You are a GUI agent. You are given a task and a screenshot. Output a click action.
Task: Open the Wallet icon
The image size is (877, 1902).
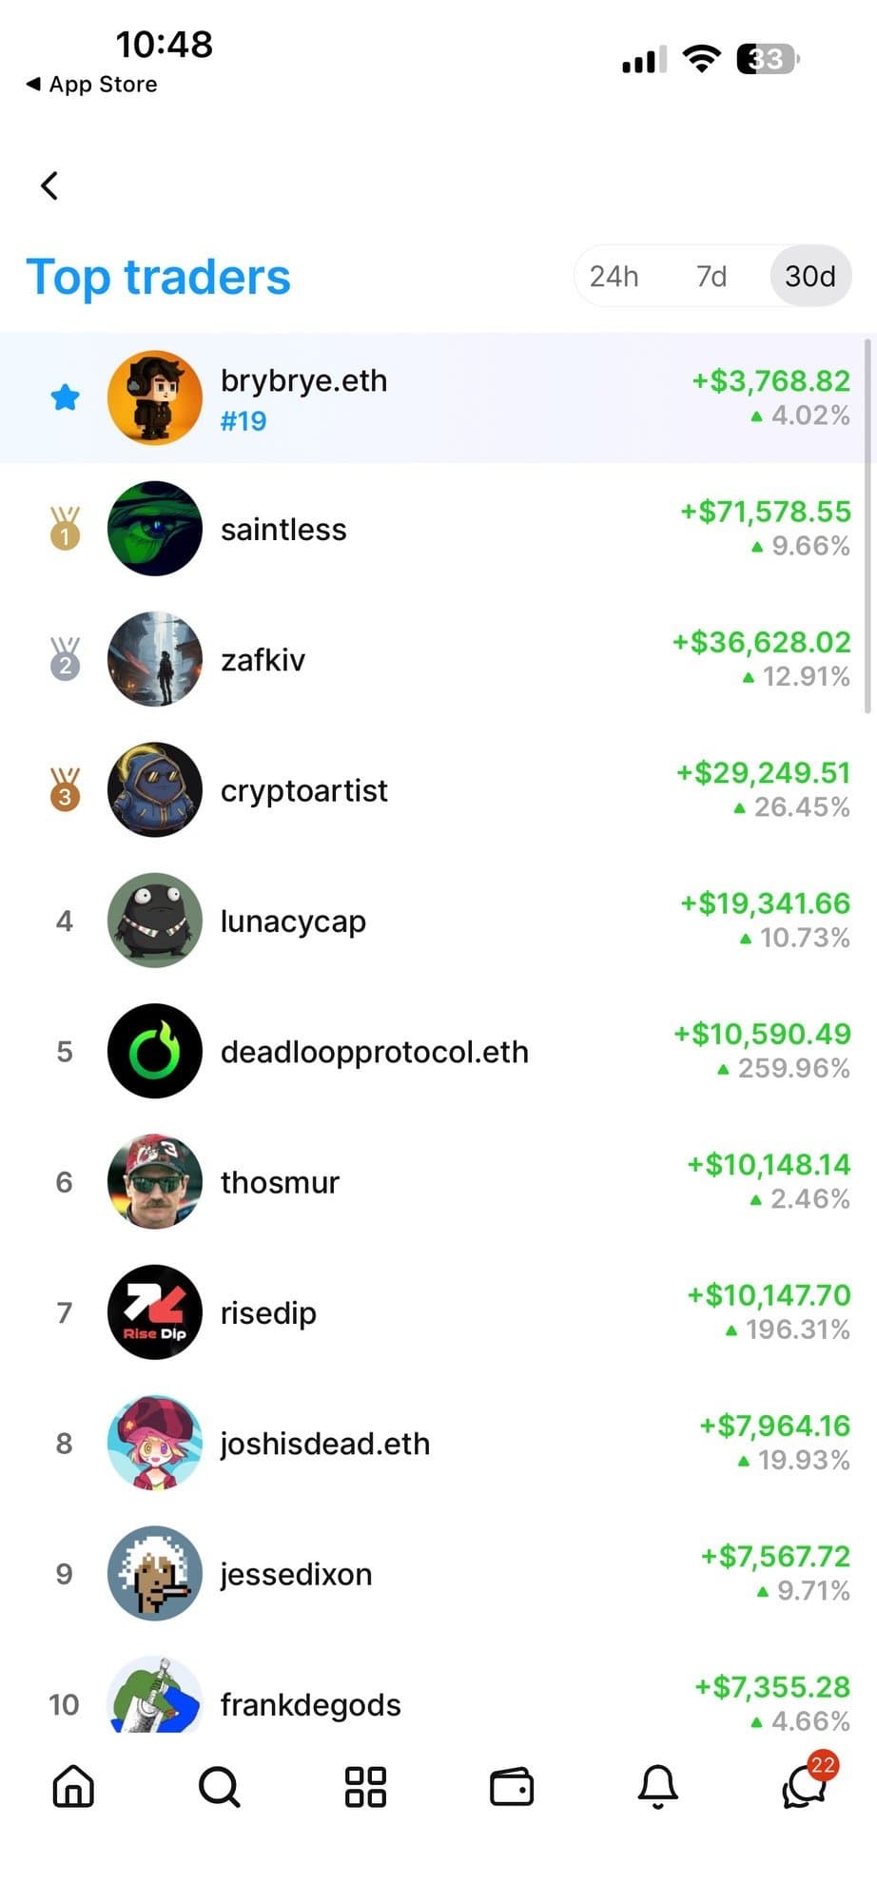512,1786
